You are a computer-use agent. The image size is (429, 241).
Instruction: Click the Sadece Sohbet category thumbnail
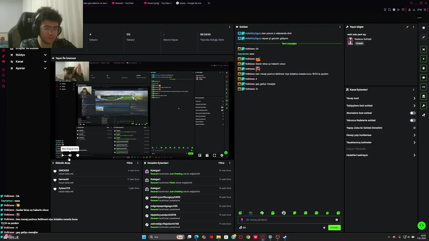(350, 41)
